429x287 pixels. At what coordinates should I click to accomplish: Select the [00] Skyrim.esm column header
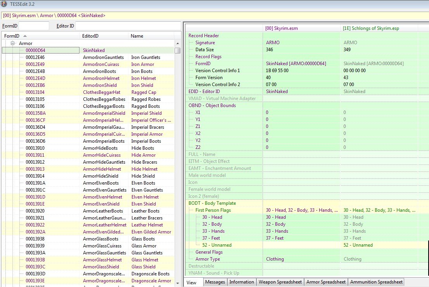pyautogui.click(x=301, y=28)
